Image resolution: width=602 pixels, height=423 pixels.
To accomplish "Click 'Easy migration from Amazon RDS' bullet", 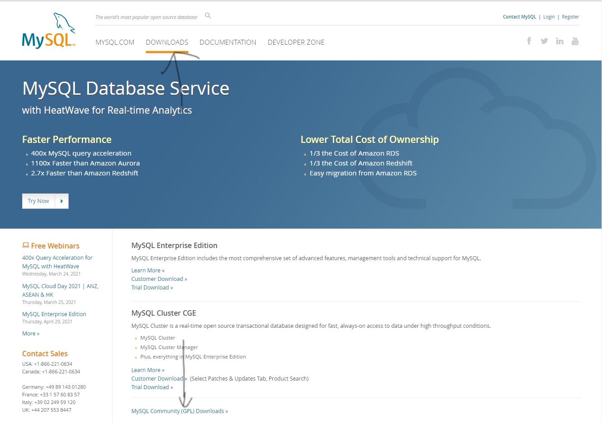I will click(x=363, y=173).
